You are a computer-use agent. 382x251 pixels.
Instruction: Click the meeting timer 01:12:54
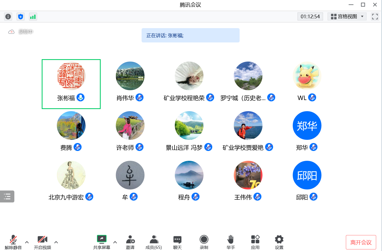(x=310, y=16)
